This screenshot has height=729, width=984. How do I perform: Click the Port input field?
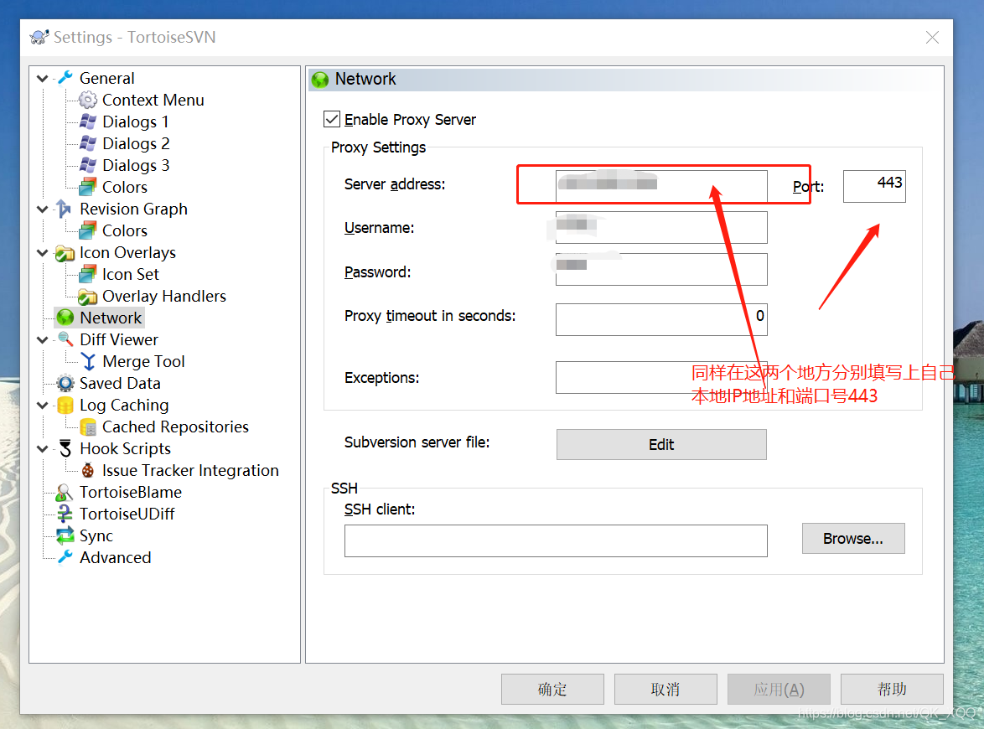874,186
